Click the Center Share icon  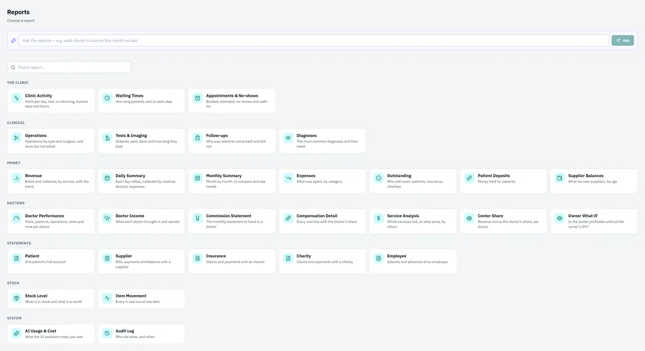469,218
